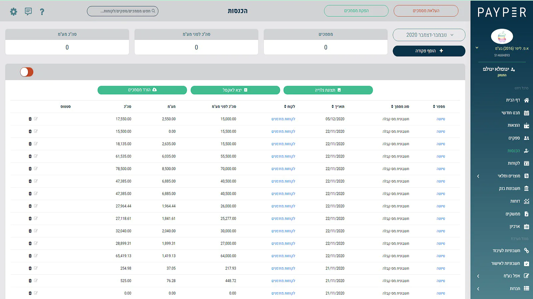Open the chat messages icon in header
Viewport: 533px width, 299px height.
pyautogui.click(x=28, y=12)
